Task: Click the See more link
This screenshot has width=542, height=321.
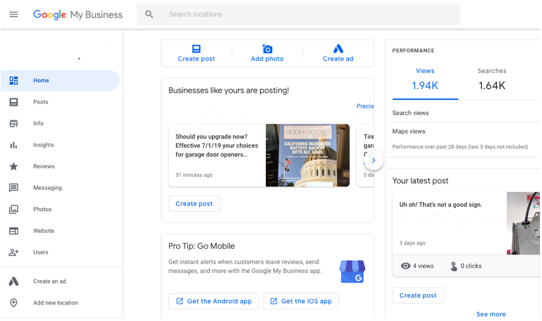Action: click(x=491, y=314)
